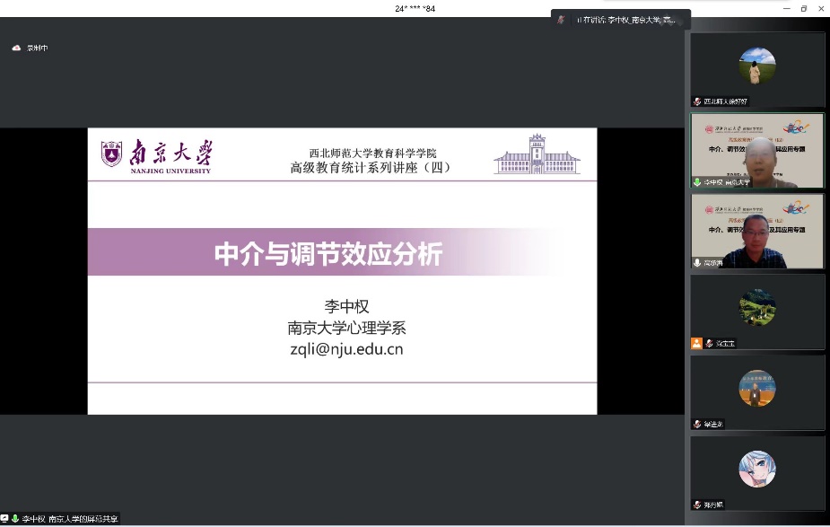Click muted mic icon of top participant
This screenshot has width=830, height=527.
point(696,101)
